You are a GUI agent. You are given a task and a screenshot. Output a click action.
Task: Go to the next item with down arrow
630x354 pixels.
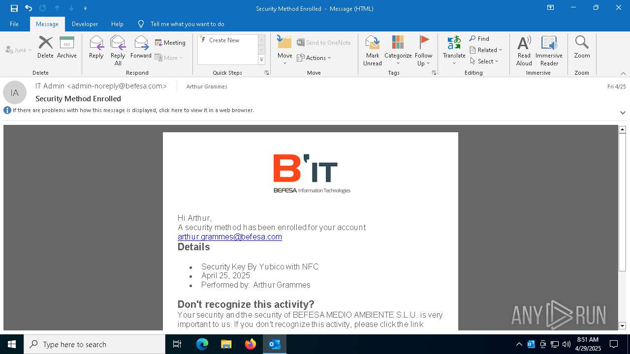coord(71,8)
